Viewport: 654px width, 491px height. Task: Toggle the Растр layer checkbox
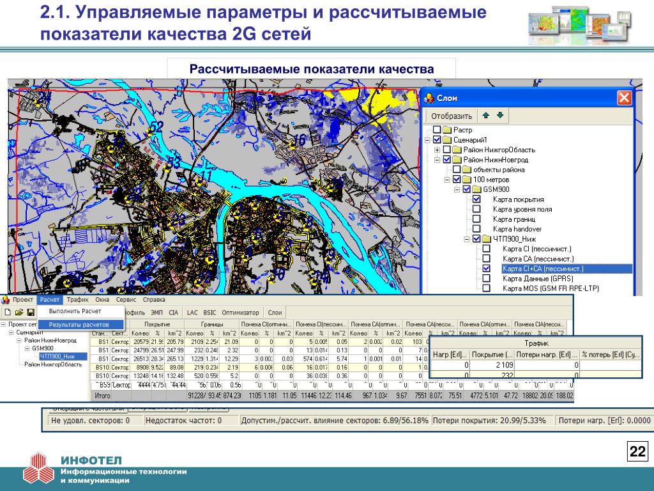tap(437, 130)
